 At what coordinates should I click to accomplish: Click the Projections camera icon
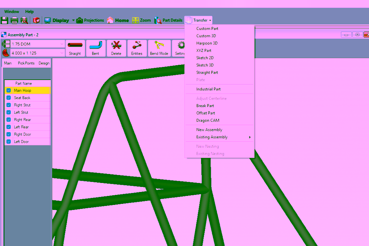click(x=80, y=21)
